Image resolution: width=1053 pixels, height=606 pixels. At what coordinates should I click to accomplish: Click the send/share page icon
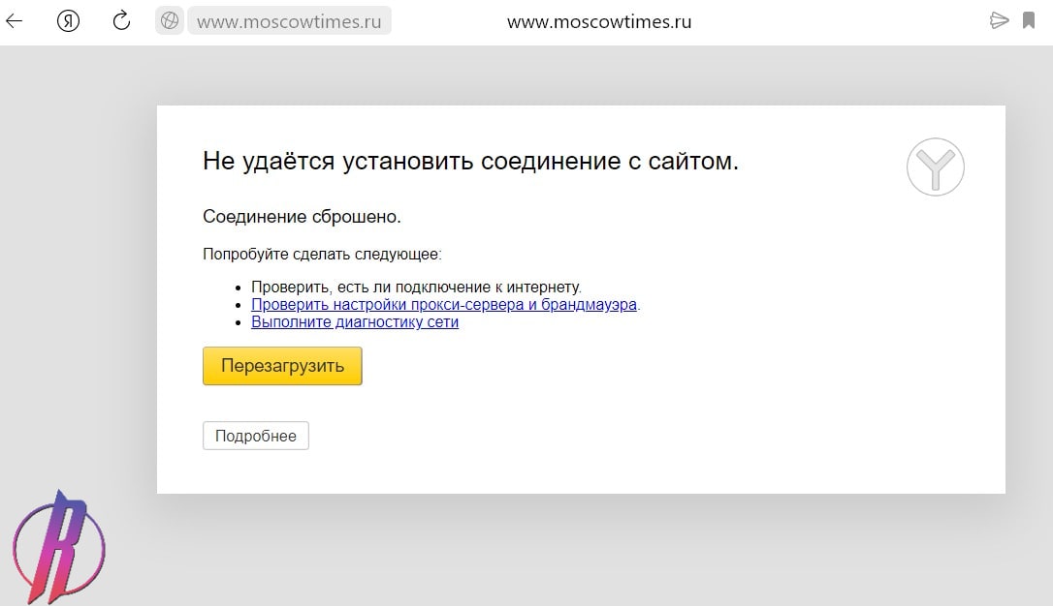click(x=1000, y=20)
